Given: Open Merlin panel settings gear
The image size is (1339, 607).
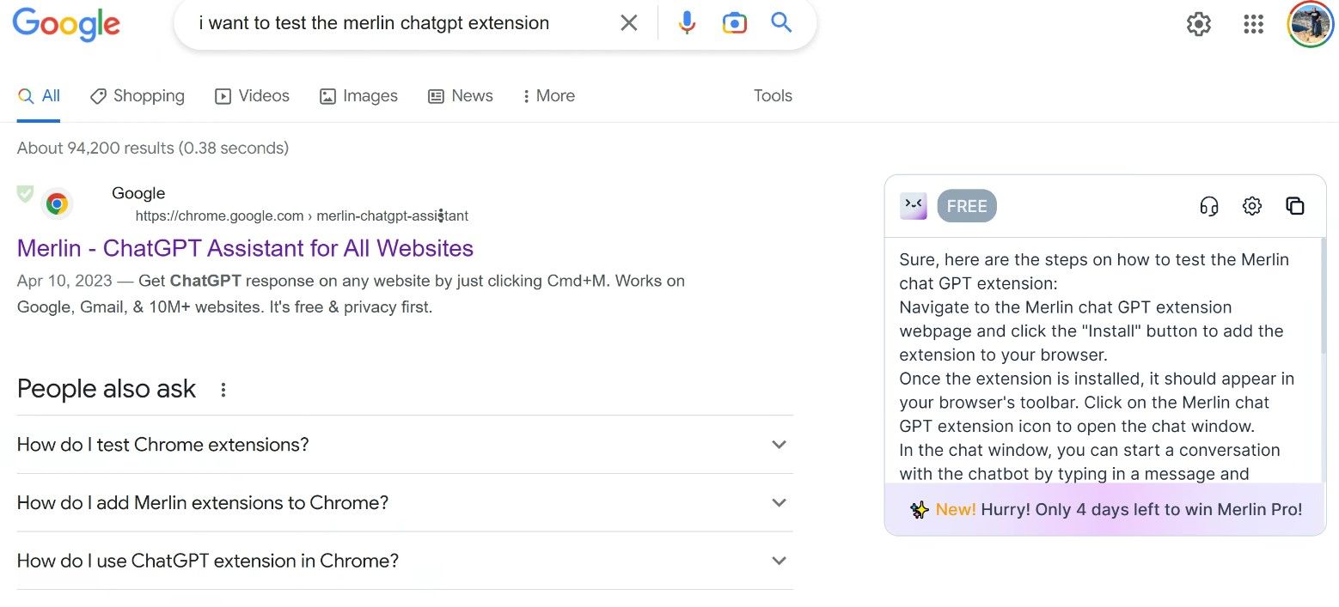Looking at the screenshot, I should pyautogui.click(x=1252, y=206).
